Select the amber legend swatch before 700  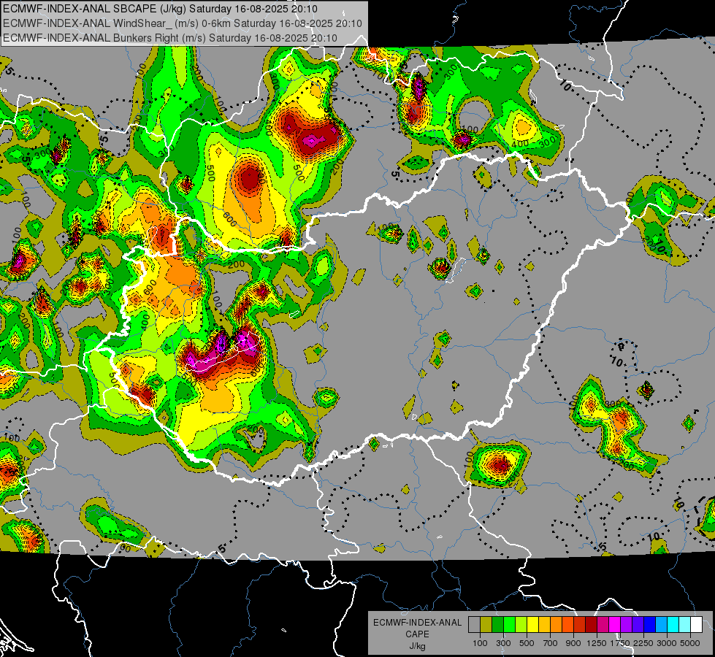pyautogui.click(x=544, y=625)
